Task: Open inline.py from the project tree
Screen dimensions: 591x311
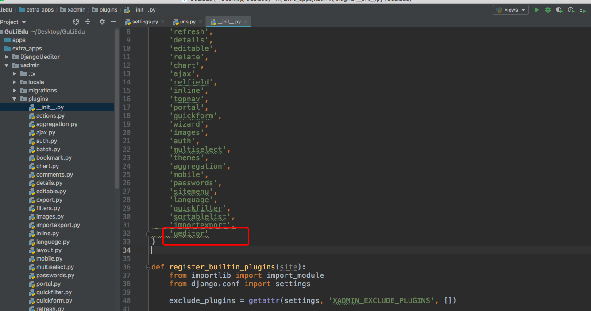Action: click(x=47, y=233)
